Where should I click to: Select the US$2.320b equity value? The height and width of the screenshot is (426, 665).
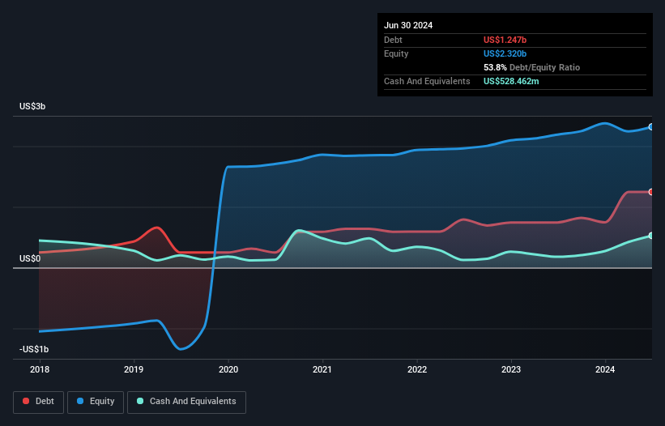coord(505,53)
